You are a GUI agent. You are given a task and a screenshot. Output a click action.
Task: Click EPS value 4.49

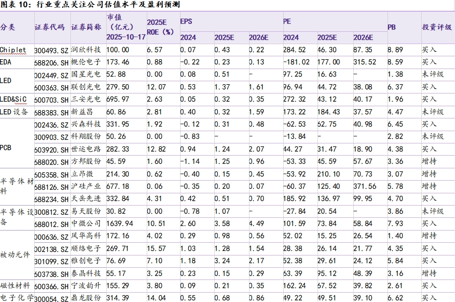[256, 224]
